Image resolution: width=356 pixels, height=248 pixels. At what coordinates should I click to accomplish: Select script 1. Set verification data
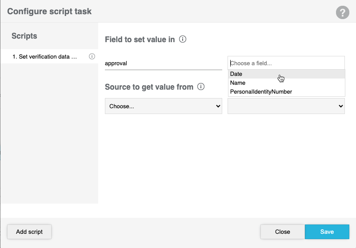[44, 57]
